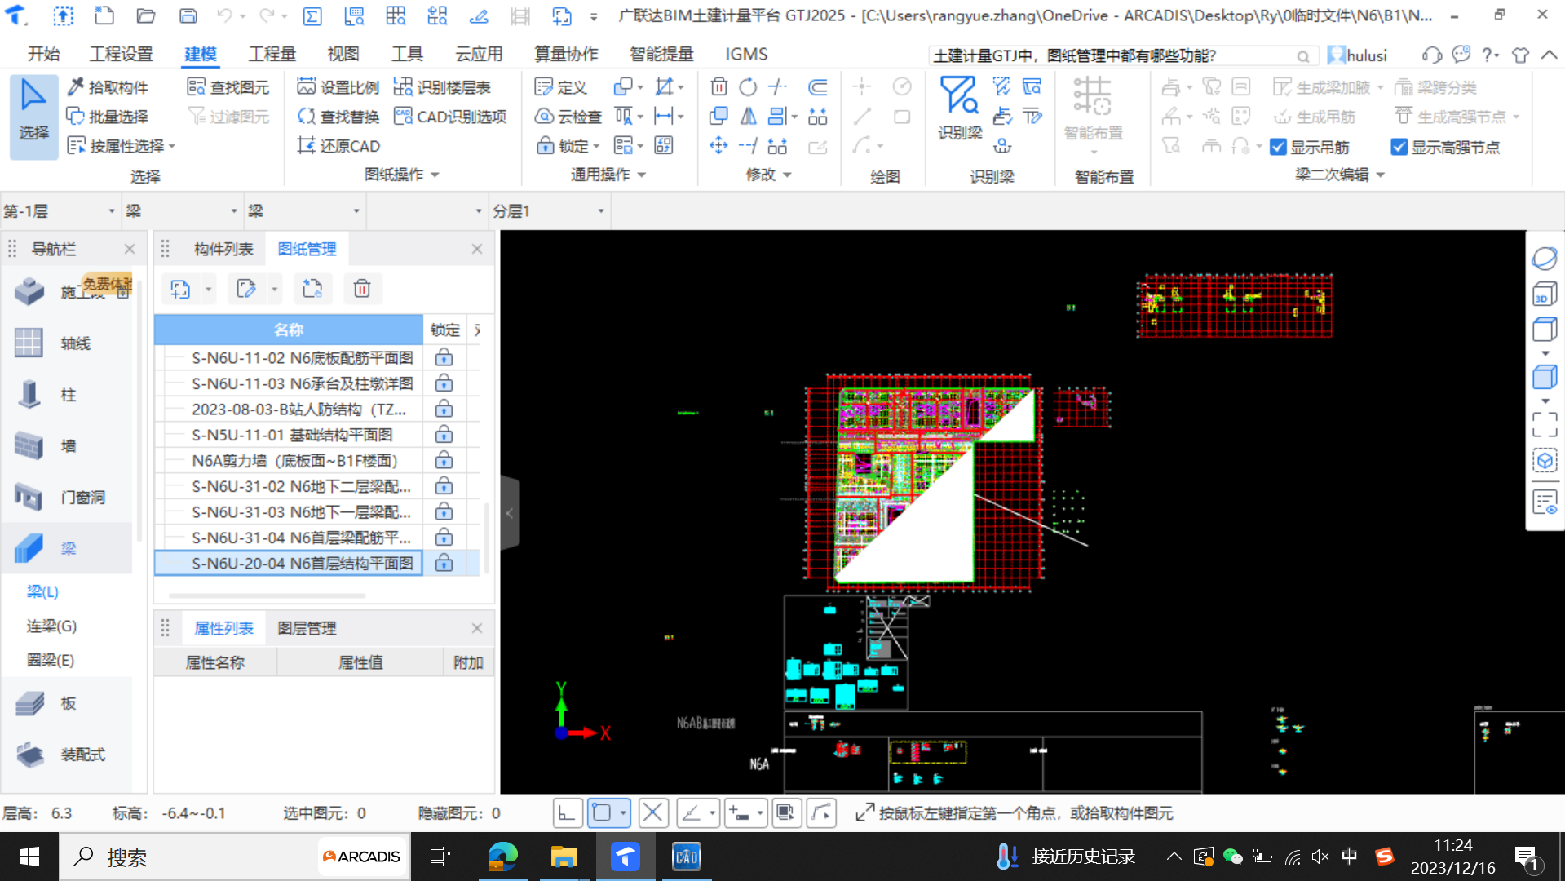
Task: Toggle orthogonal mode icon in status bar
Action: [567, 812]
